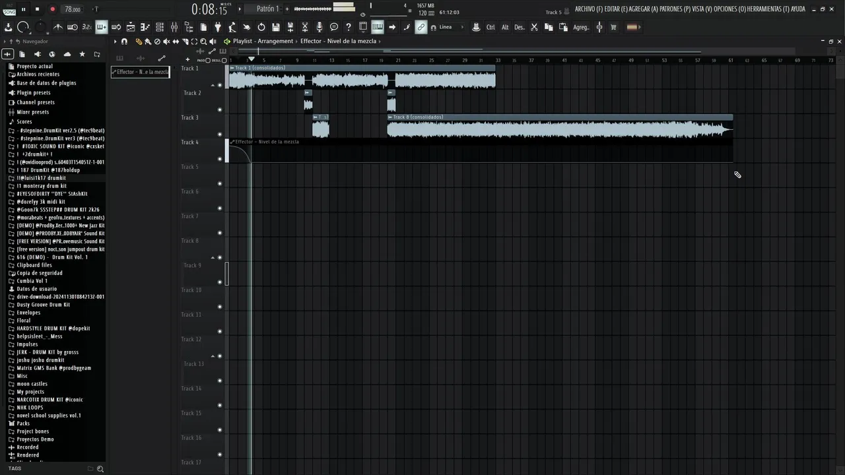Click the floppy disk save icon
Screen dimensions: 845x475
(276, 27)
